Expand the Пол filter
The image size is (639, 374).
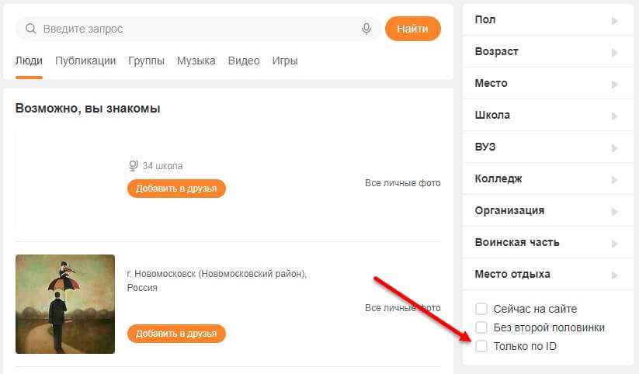pos(614,20)
